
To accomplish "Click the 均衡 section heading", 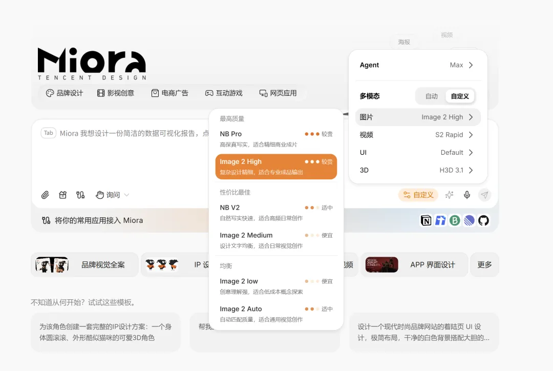I will pyautogui.click(x=226, y=266).
